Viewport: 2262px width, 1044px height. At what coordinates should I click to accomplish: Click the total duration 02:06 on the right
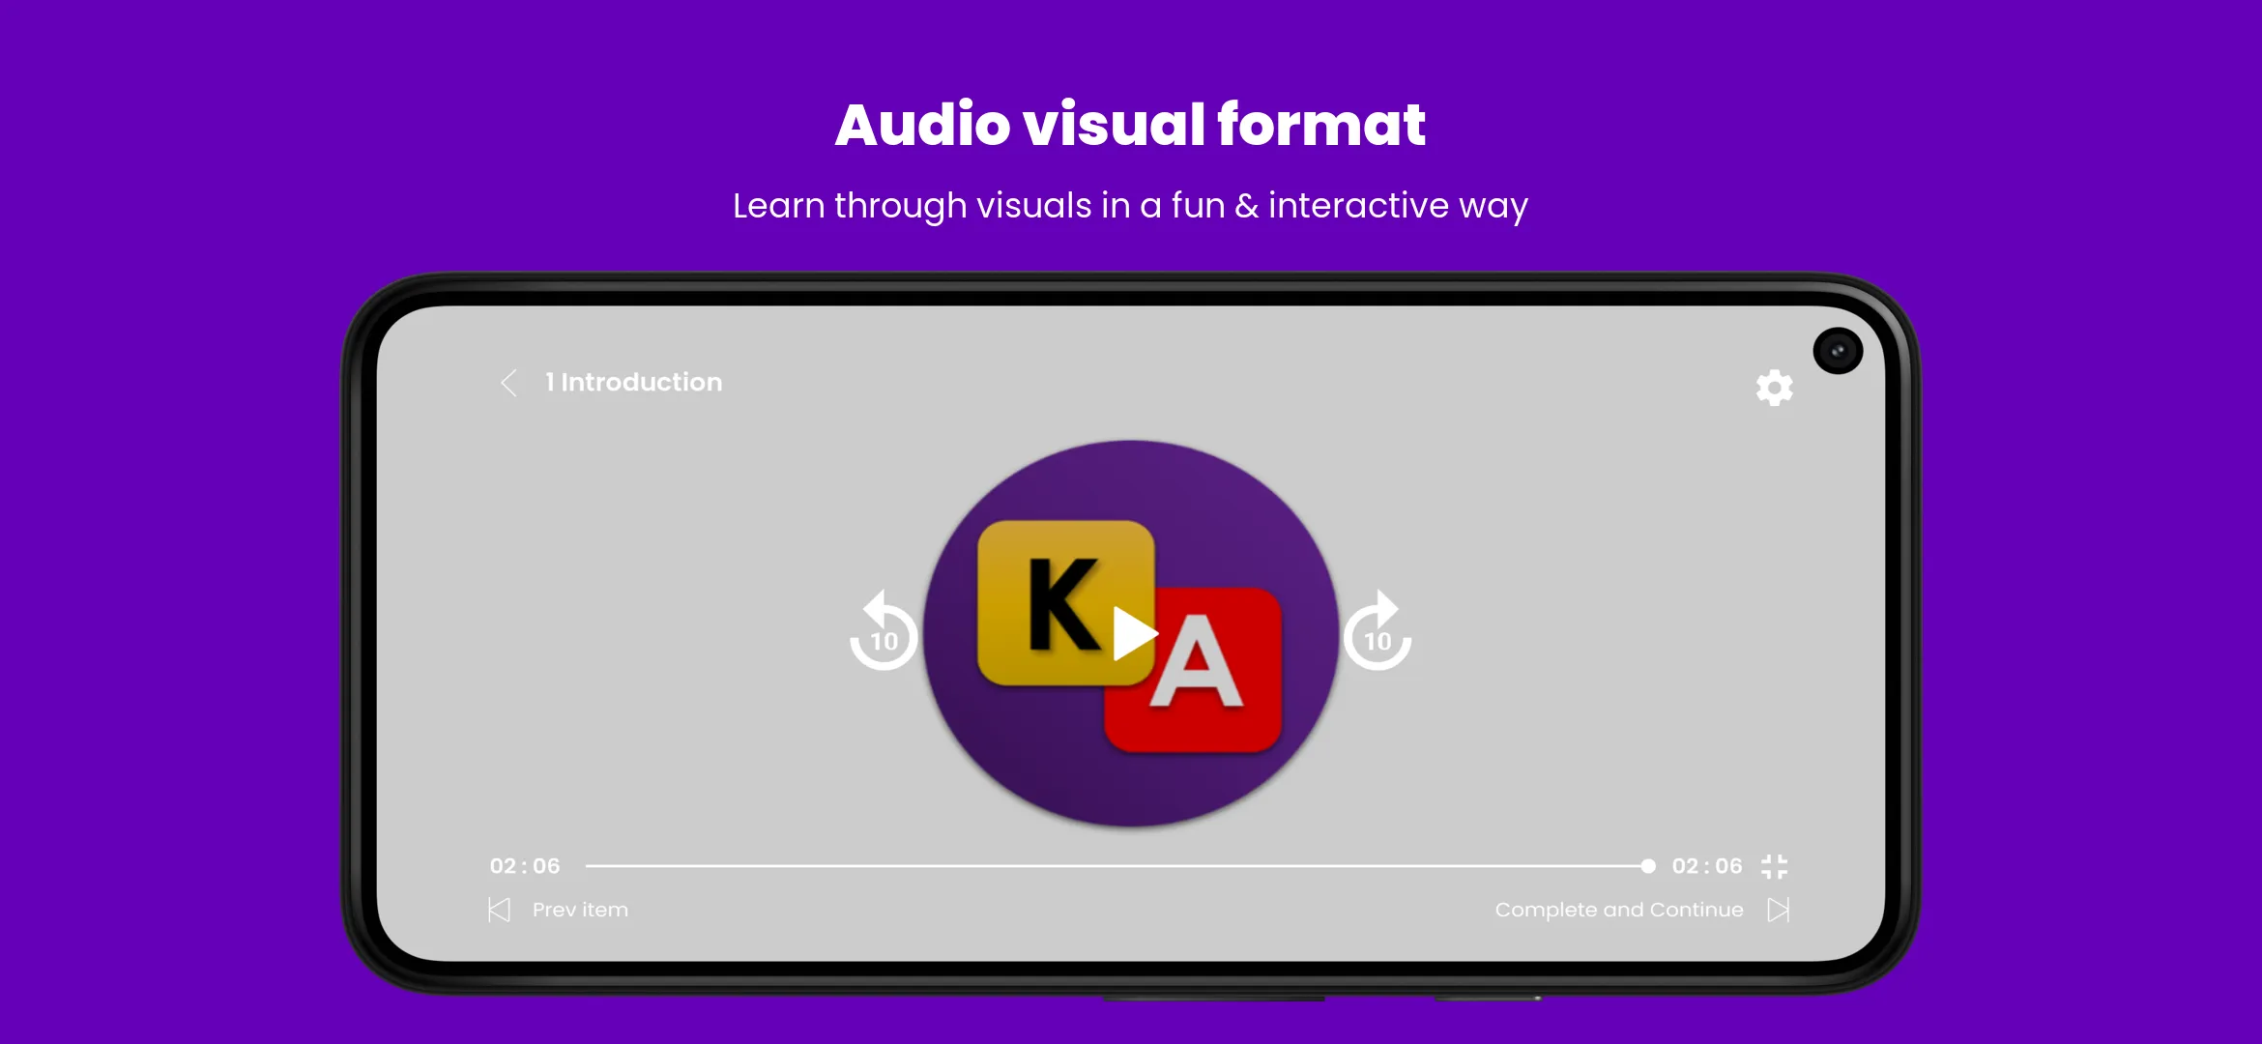pyautogui.click(x=1707, y=866)
